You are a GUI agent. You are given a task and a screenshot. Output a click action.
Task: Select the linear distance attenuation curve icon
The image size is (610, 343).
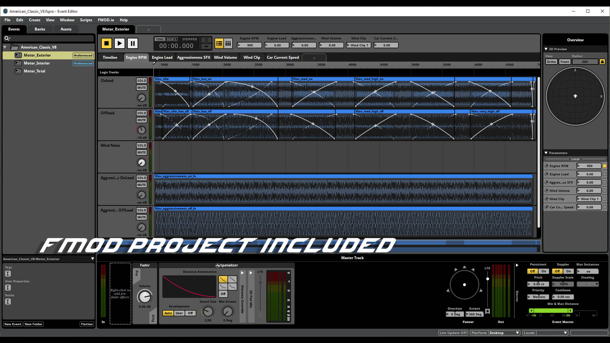coord(232,279)
